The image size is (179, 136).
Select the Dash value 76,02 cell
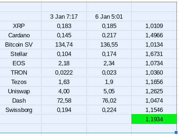[x=109, y=100]
